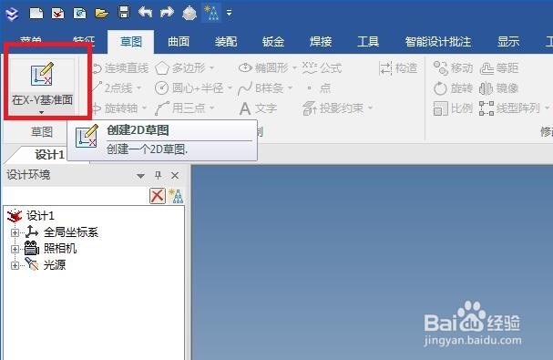This screenshot has width=553, height=360.
Task: Expand the 光源 tree node
Action: 15,265
